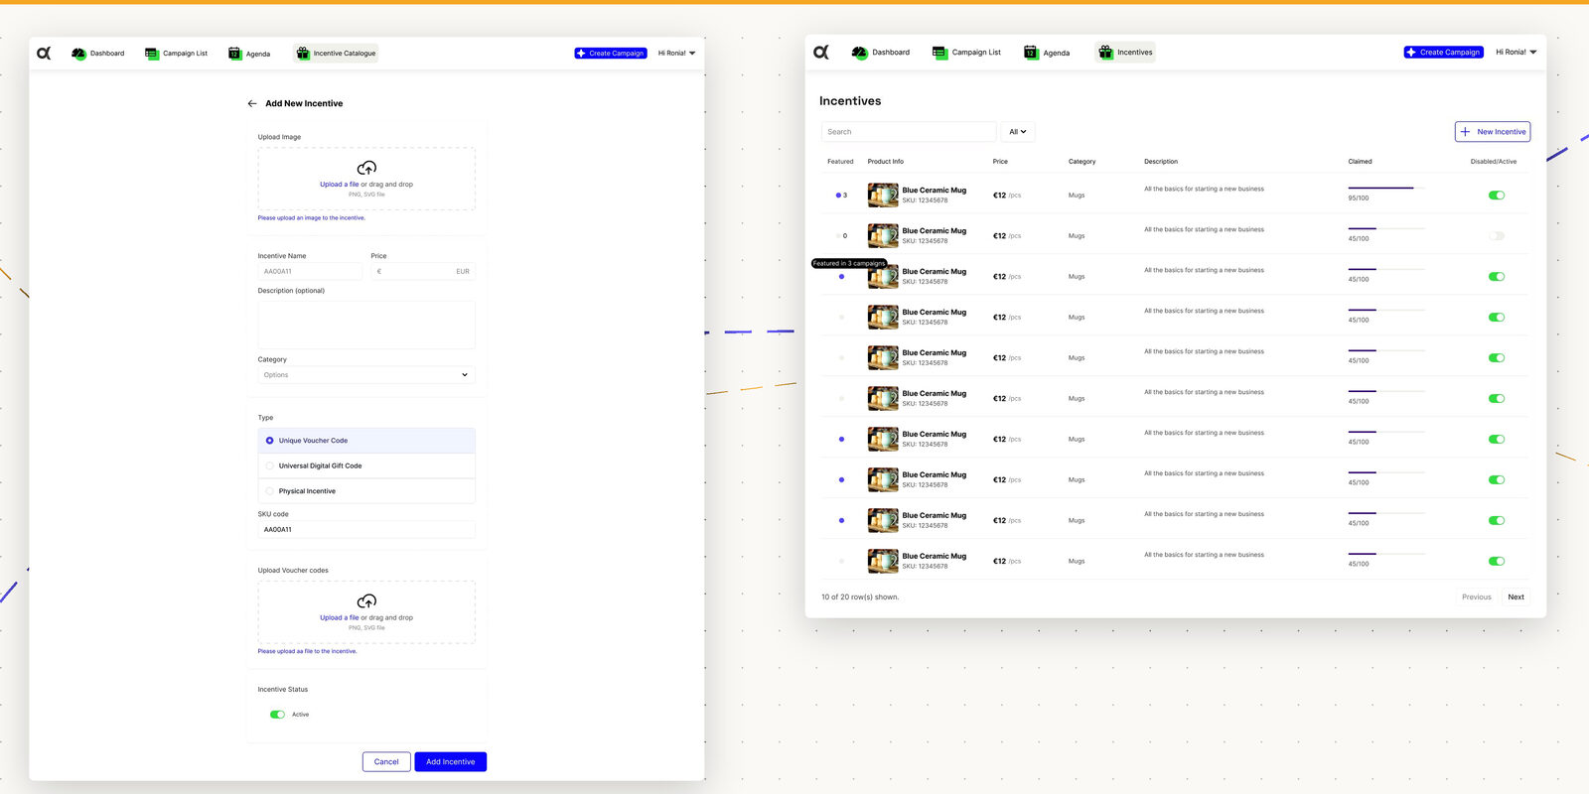The height and width of the screenshot is (794, 1589).
Task: Click the cloud upload icon under Upload Image
Action: (366, 168)
